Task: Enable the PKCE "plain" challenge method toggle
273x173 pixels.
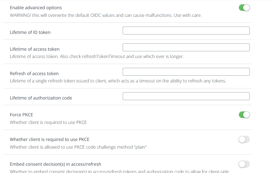Action: [x=244, y=139]
